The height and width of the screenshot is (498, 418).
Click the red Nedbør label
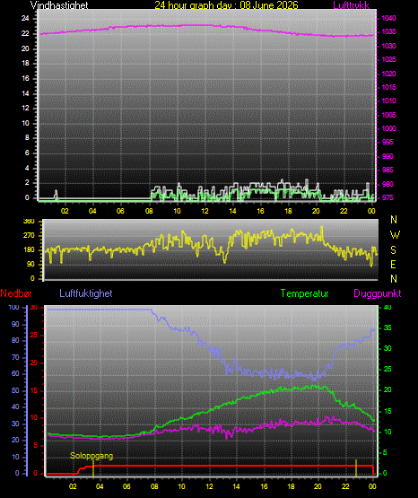click(16, 293)
